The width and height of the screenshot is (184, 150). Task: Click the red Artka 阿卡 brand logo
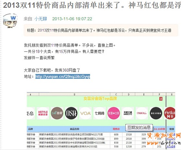click(169, 113)
